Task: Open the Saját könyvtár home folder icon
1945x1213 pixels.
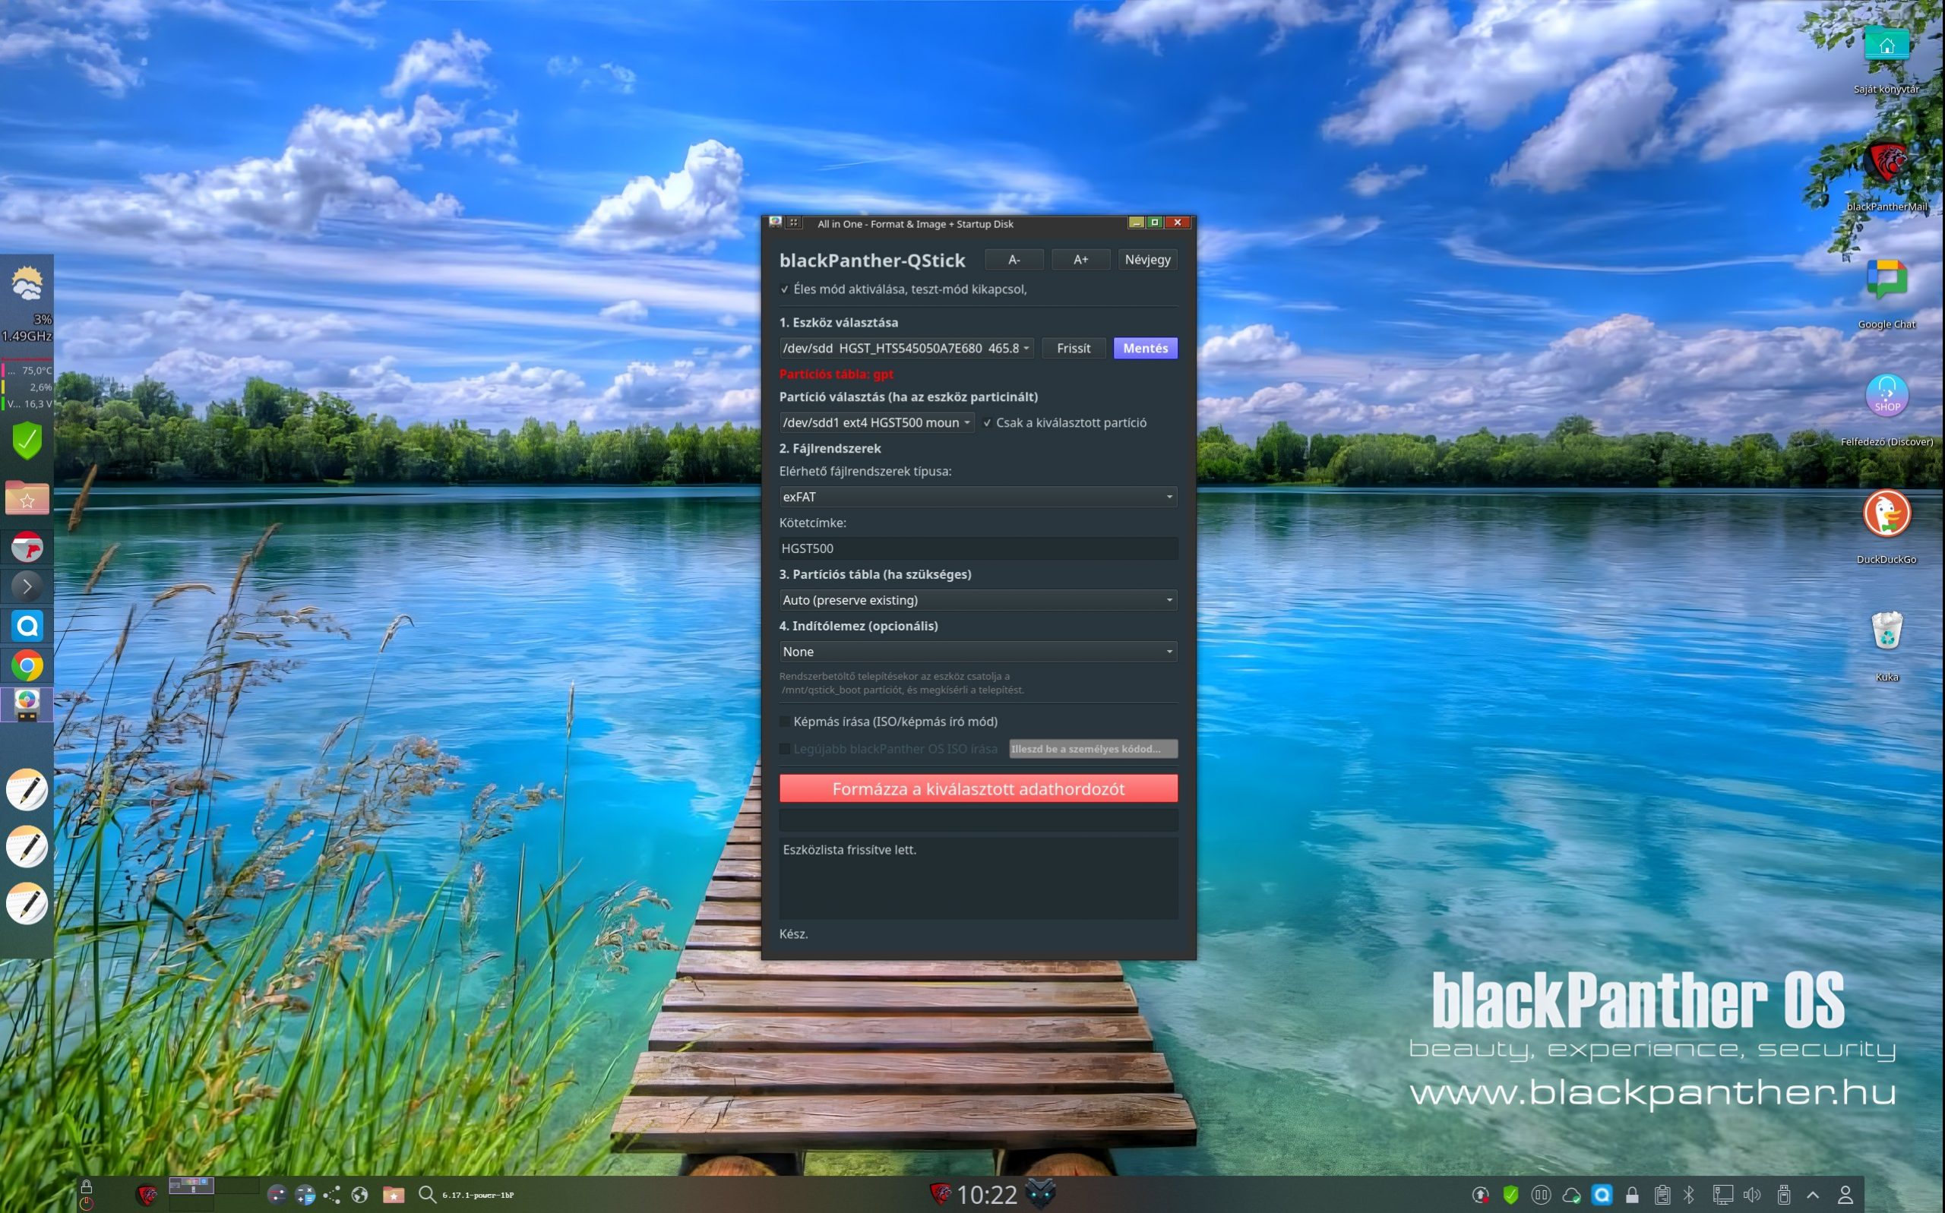Action: [1886, 46]
